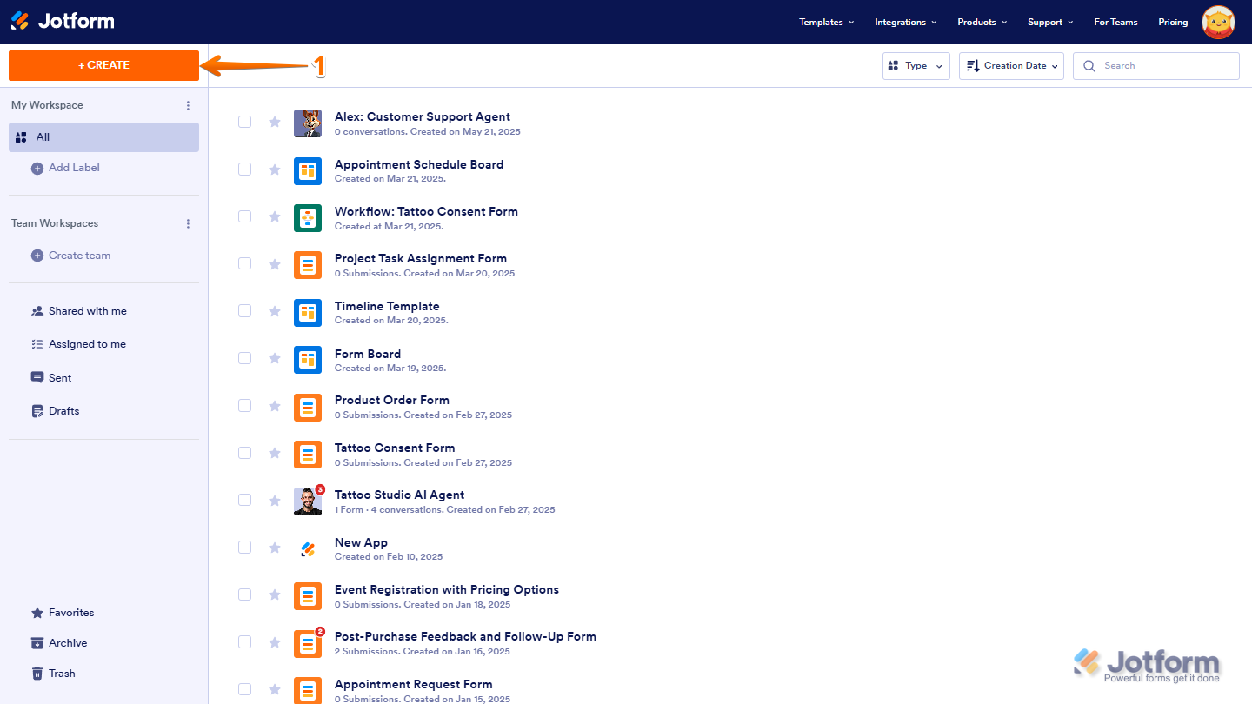Click the Jotform logo in header
The image size is (1252, 704).
(x=62, y=21)
